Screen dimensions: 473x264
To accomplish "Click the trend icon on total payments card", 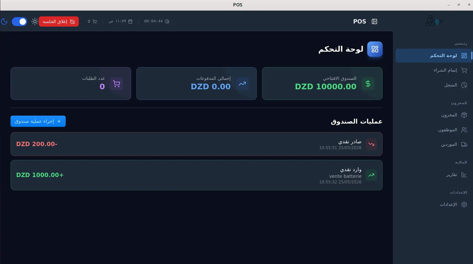I will (x=242, y=84).
